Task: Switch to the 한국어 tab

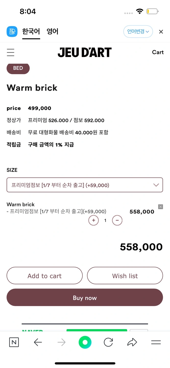Action: tap(31, 32)
